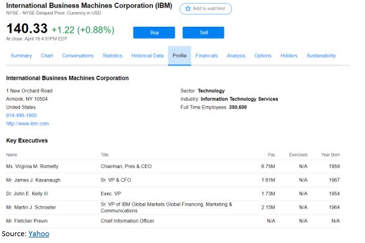The image size is (365, 243).
Task: Click the United States address line
Action: [21, 108]
